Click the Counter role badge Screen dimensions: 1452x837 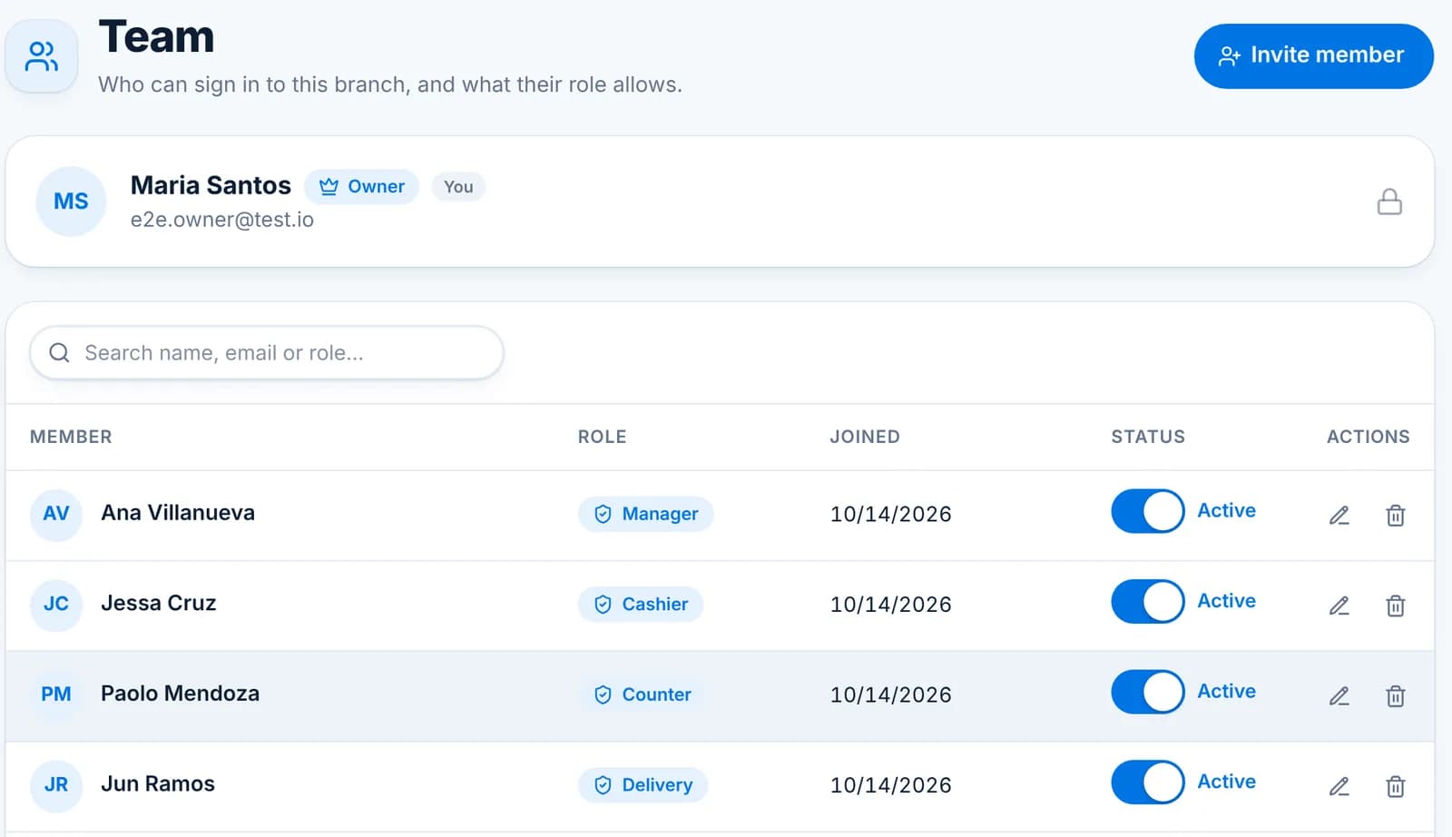click(x=643, y=694)
